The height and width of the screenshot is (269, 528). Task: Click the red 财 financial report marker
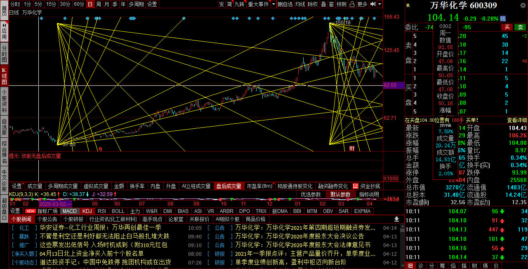click(x=352, y=148)
